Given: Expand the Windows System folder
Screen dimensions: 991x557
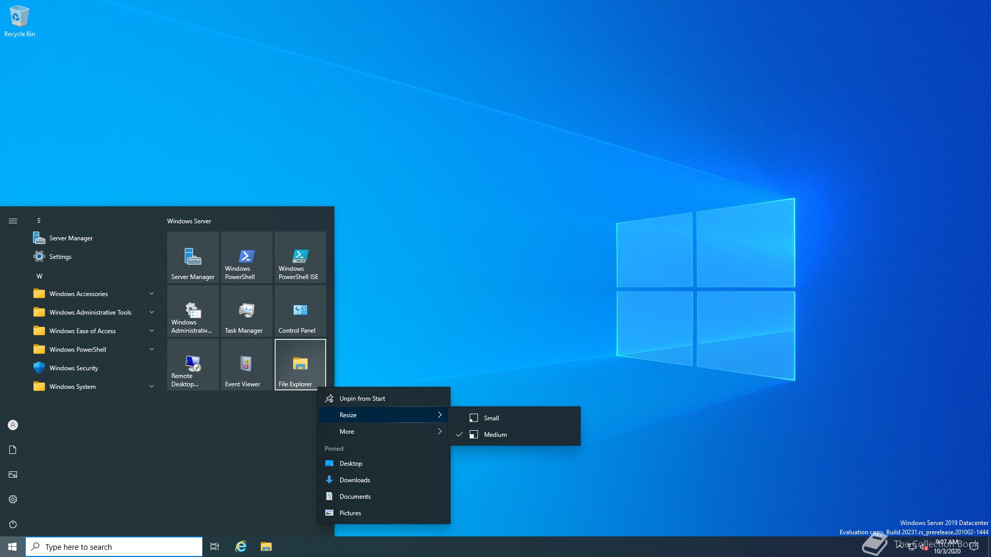Looking at the screenshot, I should tap(94, 386).
